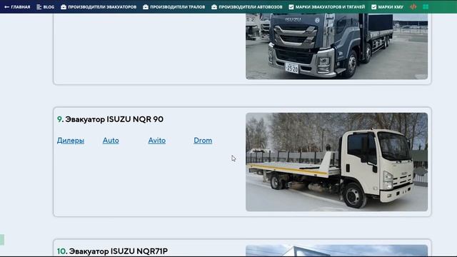Click heading Эвакуатор ISUZU NQR71P
Image resolution: width=457 pixels, height=257 pixels.
(113, 251)
